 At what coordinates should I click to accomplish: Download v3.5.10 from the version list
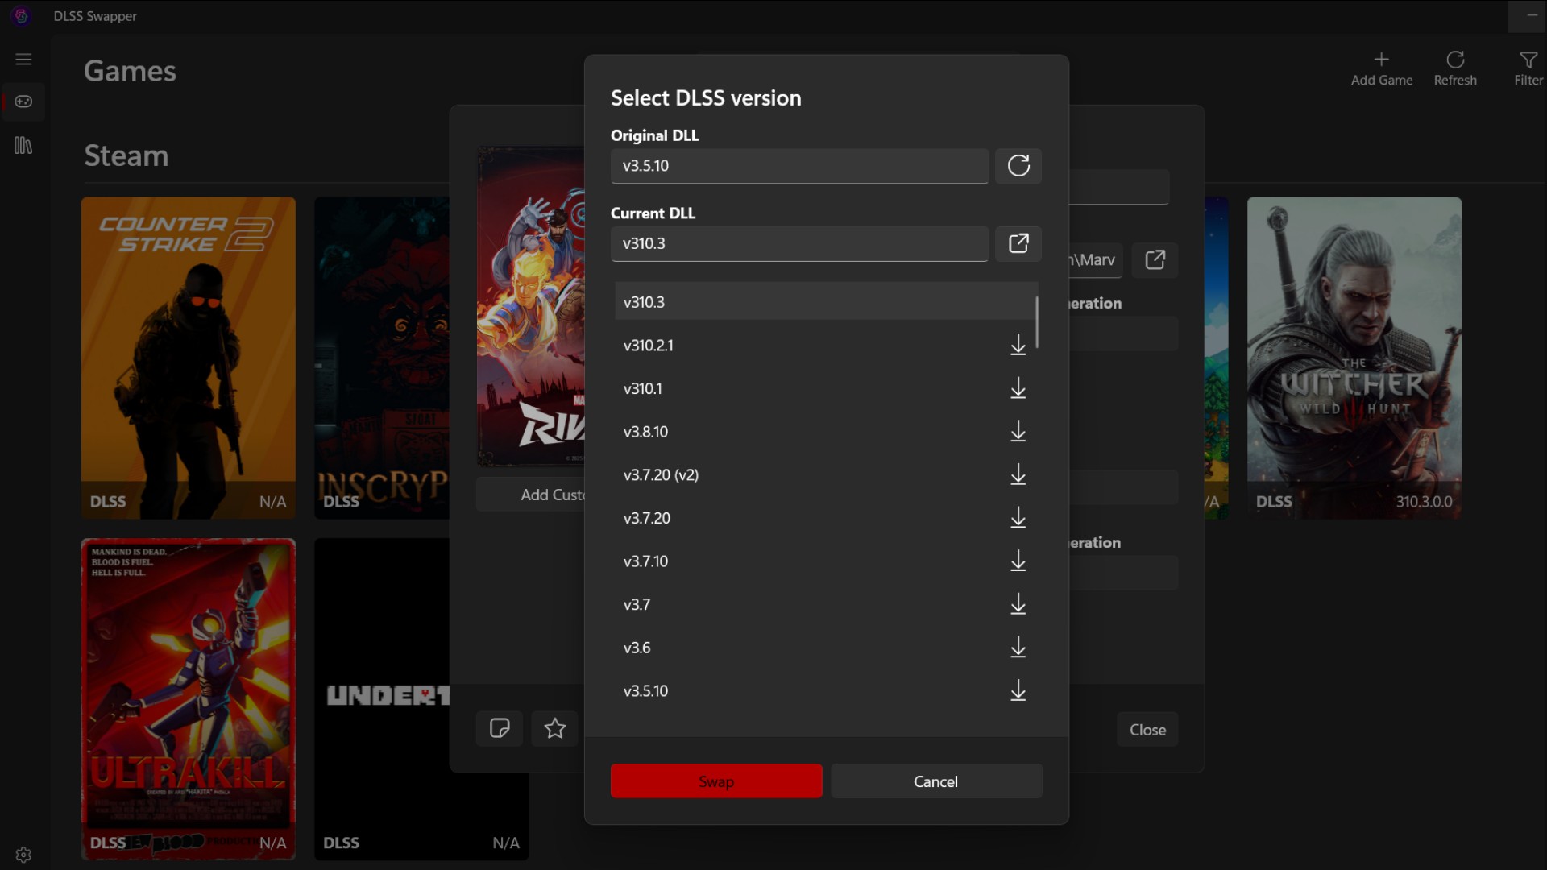tap(1018, 691)
